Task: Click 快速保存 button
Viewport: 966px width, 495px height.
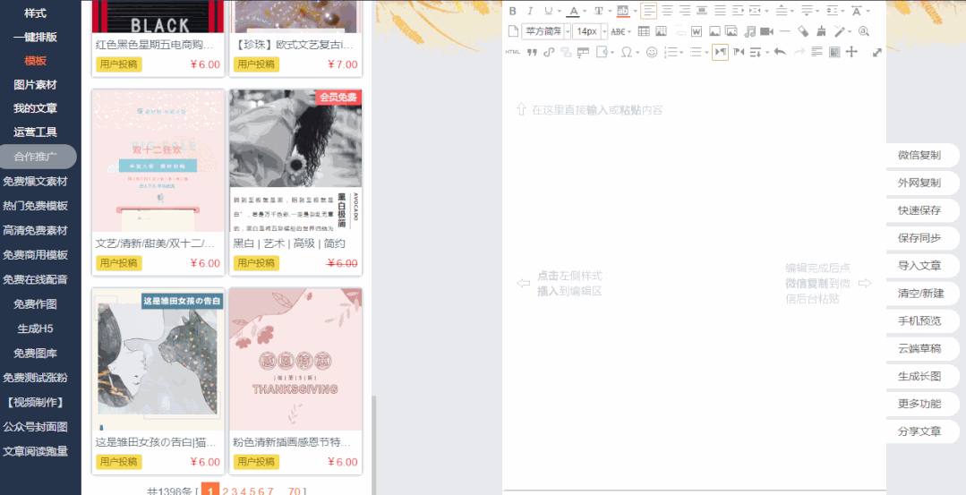Action: point(921,210)
